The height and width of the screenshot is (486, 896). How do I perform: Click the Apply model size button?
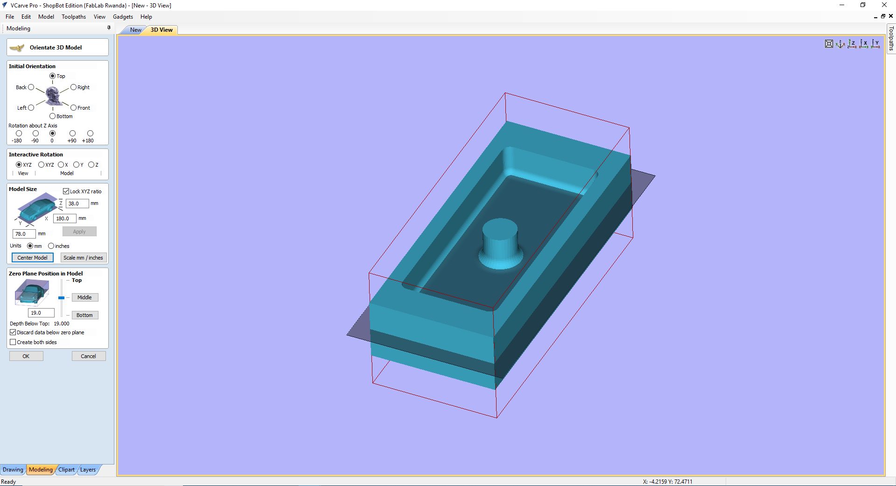click(79, 232)
